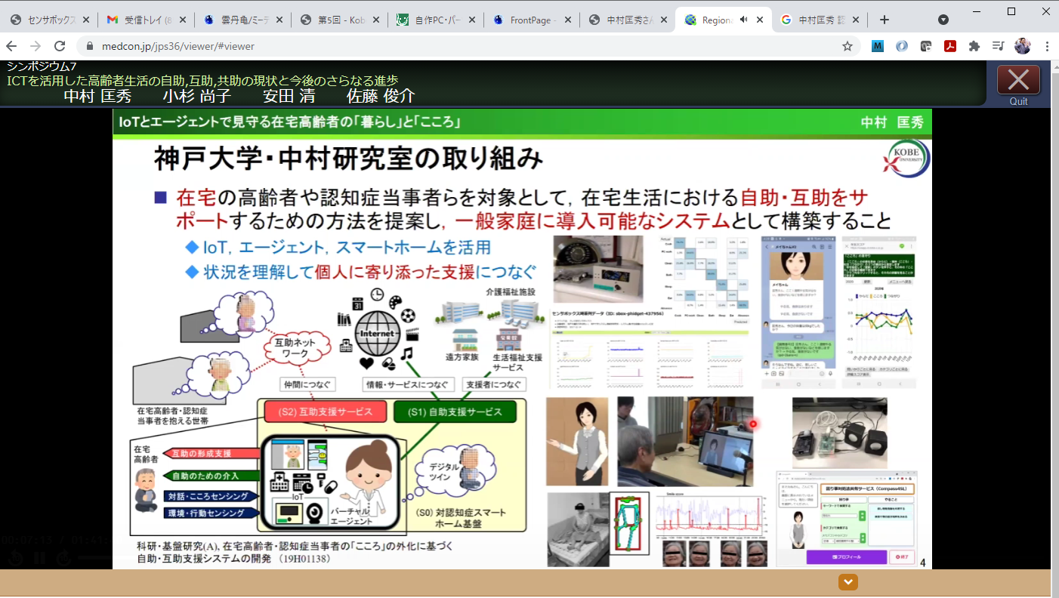Pause the video playback
This screenshot has height=598, width=1059.
point(40,558)
